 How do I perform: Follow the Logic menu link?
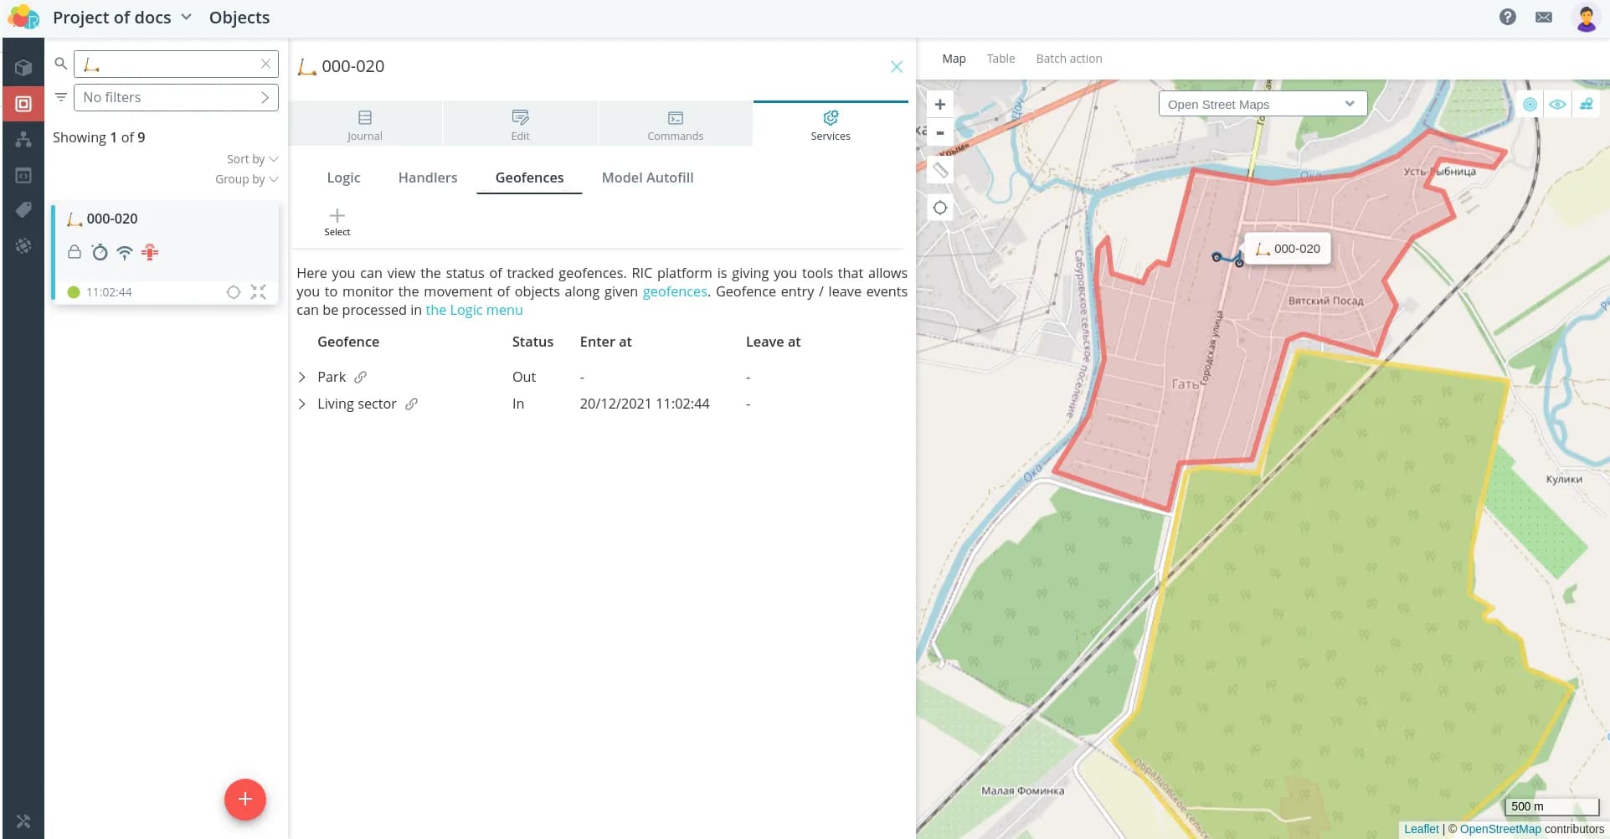click(474, 310)
